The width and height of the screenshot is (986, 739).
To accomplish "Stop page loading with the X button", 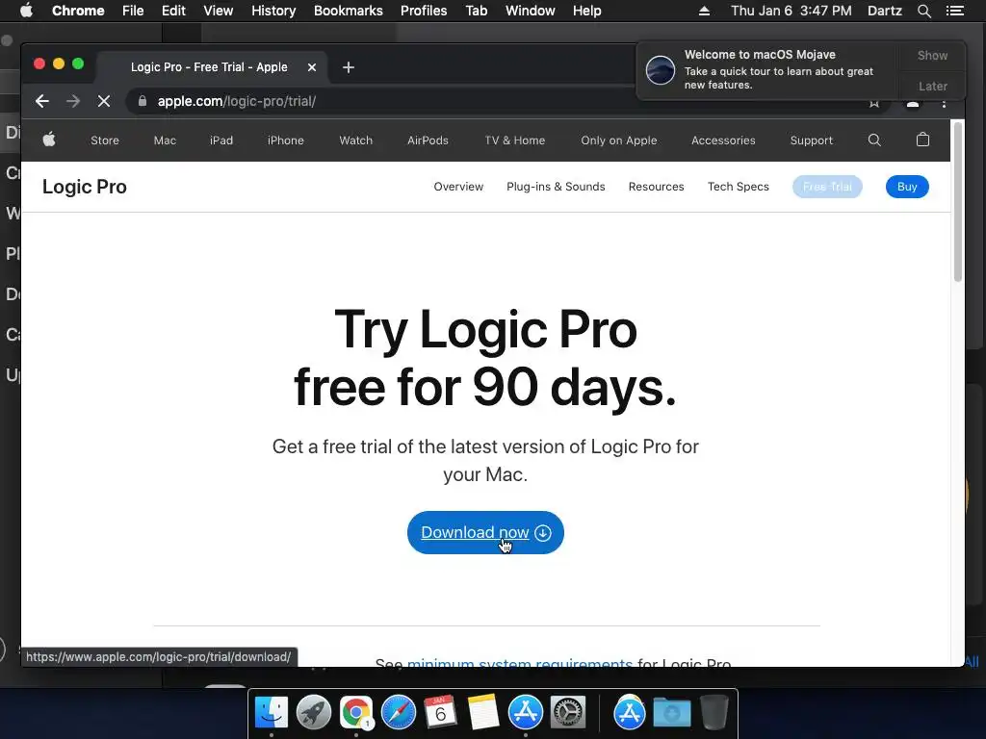I will point(104,101).
